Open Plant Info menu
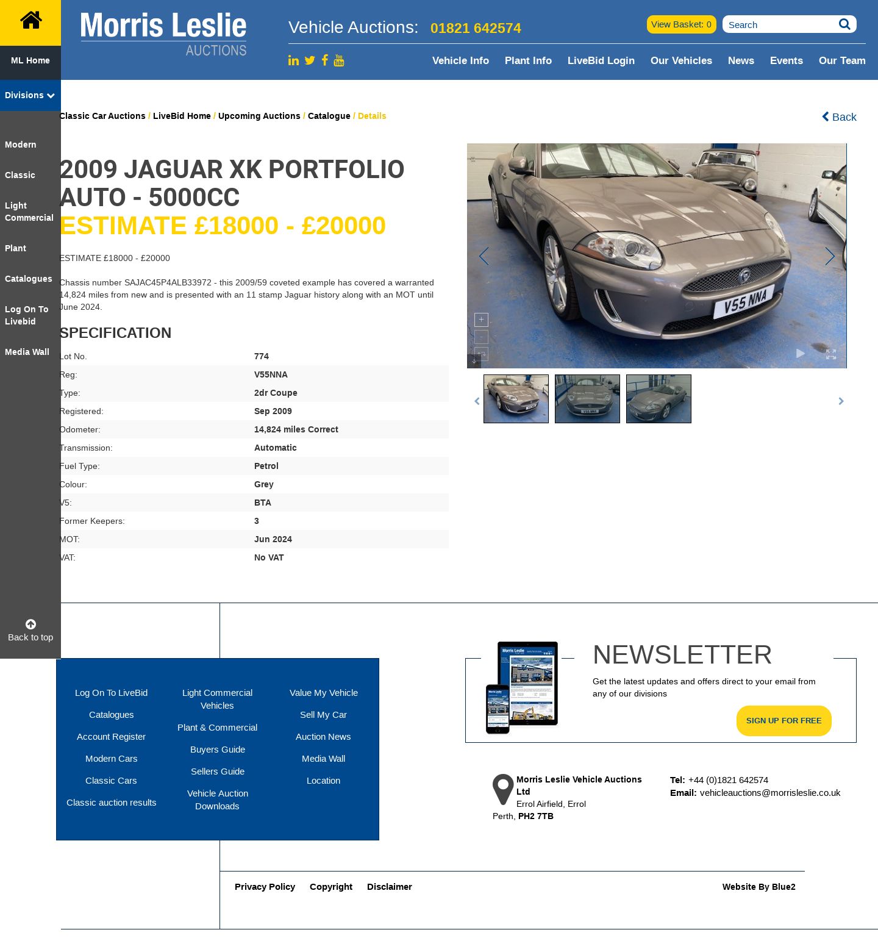The height and width of the screenshot is (938, 878). pos(528,60)
